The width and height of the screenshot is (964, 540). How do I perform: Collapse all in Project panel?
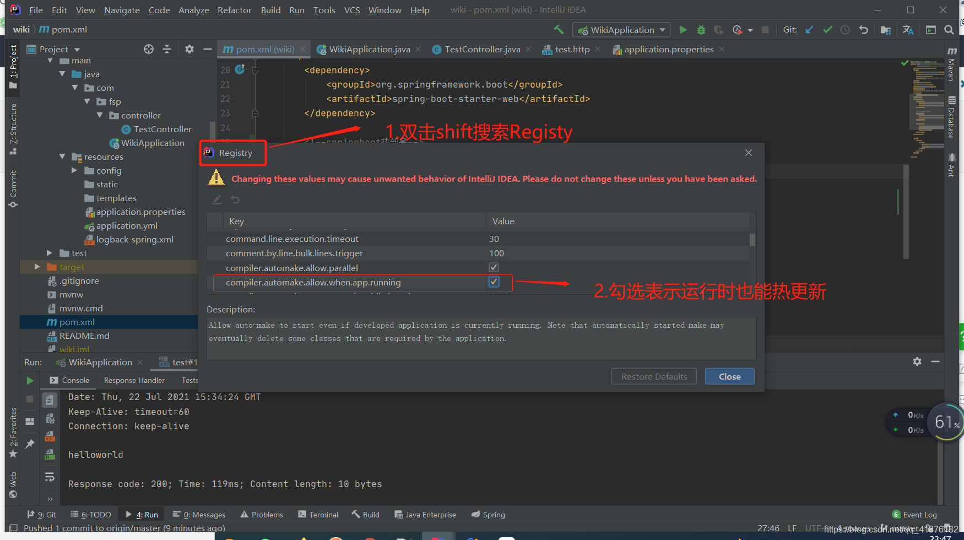[167, 49]
